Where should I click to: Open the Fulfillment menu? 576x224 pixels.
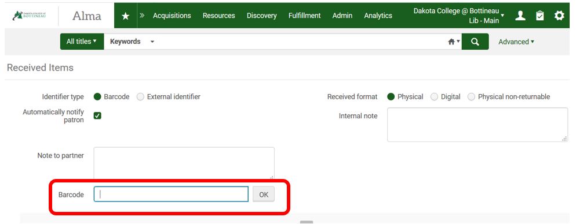[305, 16]
